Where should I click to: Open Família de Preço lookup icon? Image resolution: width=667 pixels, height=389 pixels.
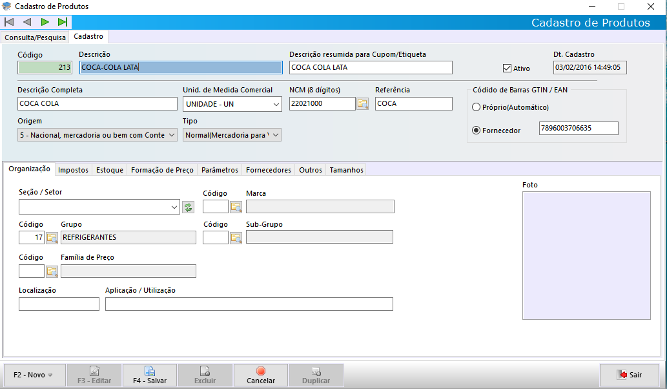[x=52, y=271]
